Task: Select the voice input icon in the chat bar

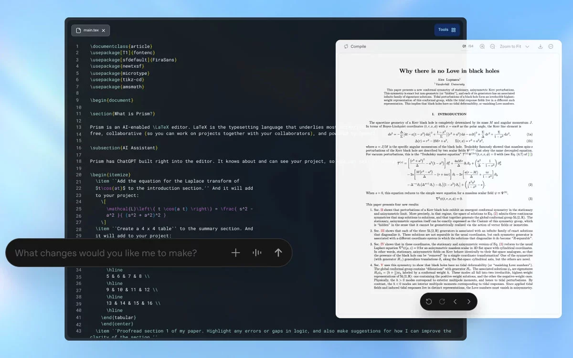Action: (x=257, y=253)
